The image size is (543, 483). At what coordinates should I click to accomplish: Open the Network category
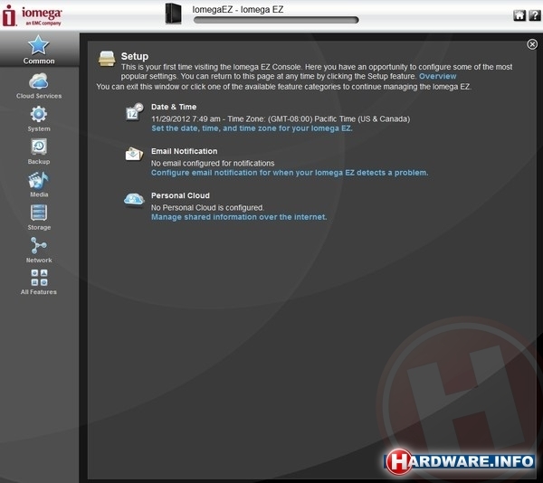tap(38, 245)
